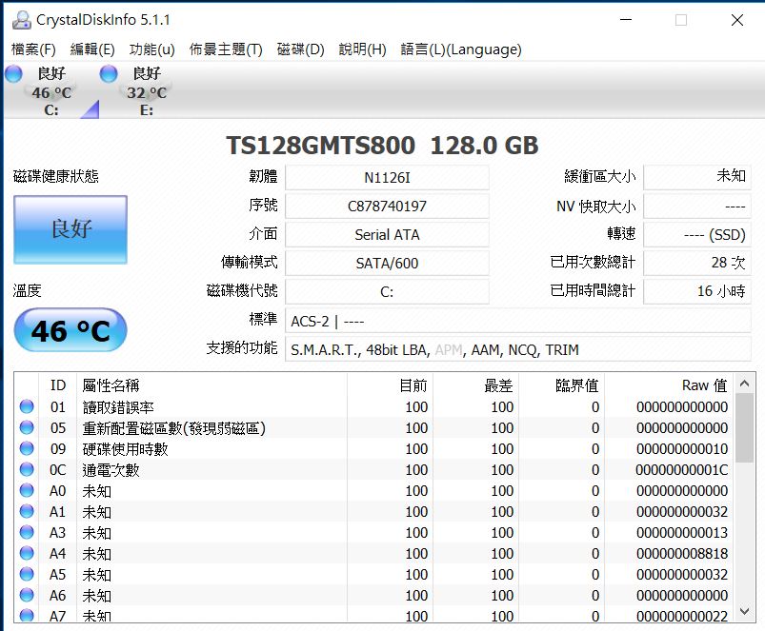This screenshot has height=631, width=765.
Task: Click the 傳輸模式 field SATA/600
Action: [387, 263]
